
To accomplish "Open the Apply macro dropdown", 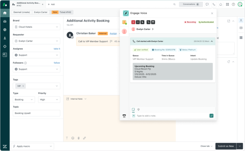I will coord(33,146).
